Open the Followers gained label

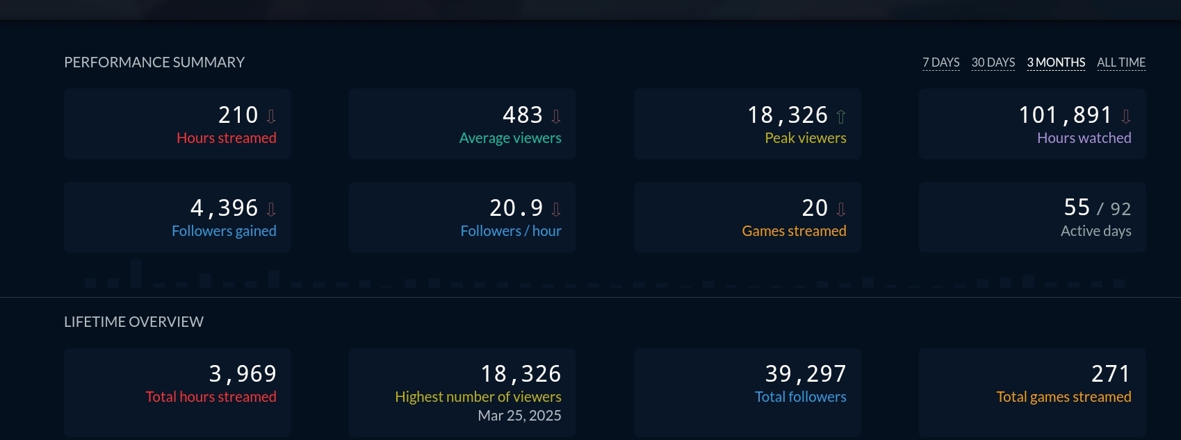(224, 231)
